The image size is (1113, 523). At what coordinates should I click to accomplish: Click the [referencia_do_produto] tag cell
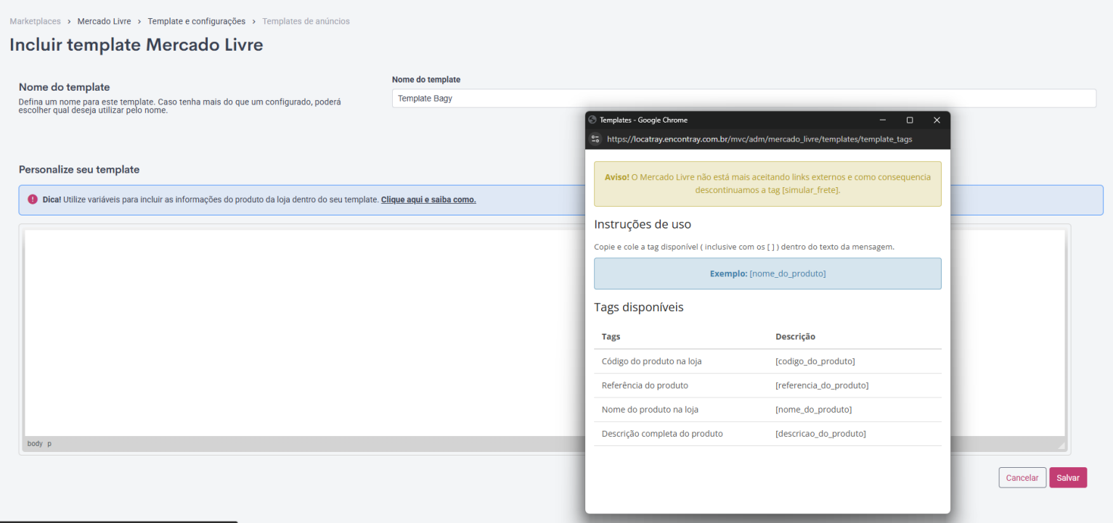pos(822,385)
